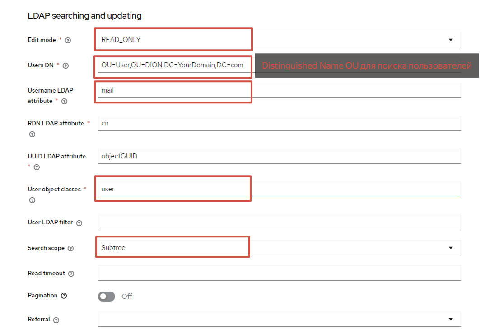Click the RDN LDAP attribute field containing cn

pyautogui.click(x=280, y=123)
